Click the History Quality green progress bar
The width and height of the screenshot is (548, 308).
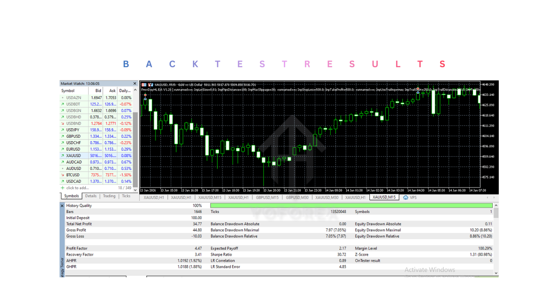[351, 206]
